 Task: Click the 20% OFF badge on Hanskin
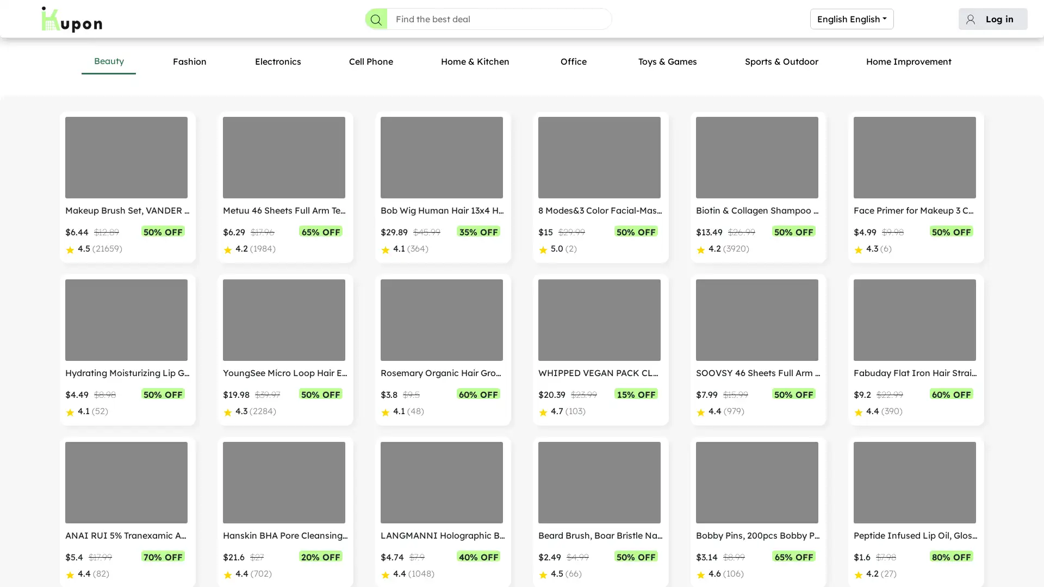[x=321, y=557]
